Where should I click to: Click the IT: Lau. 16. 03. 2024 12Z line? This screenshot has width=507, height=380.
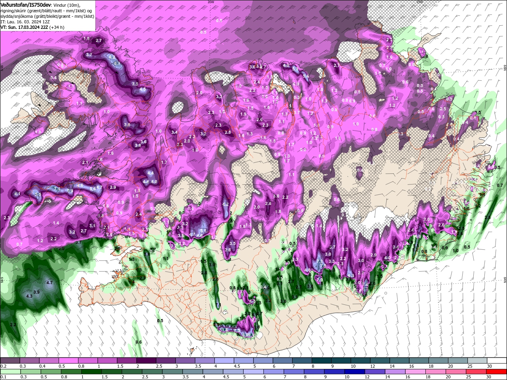tap(25, 22)
